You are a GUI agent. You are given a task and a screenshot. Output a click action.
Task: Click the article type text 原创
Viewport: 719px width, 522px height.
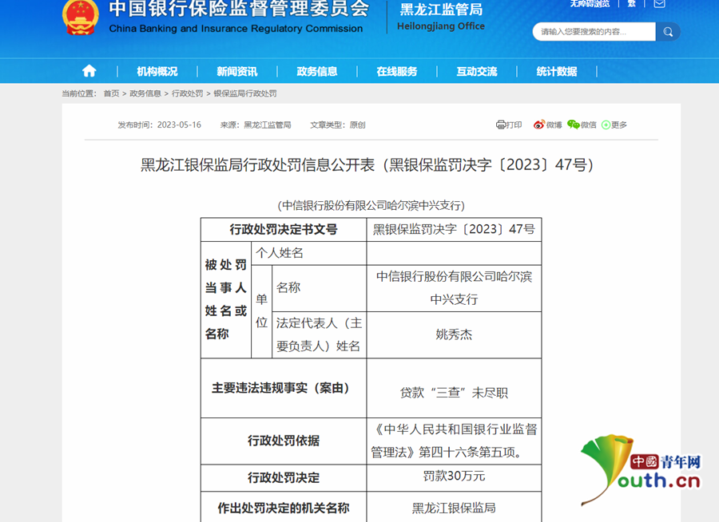357,125
